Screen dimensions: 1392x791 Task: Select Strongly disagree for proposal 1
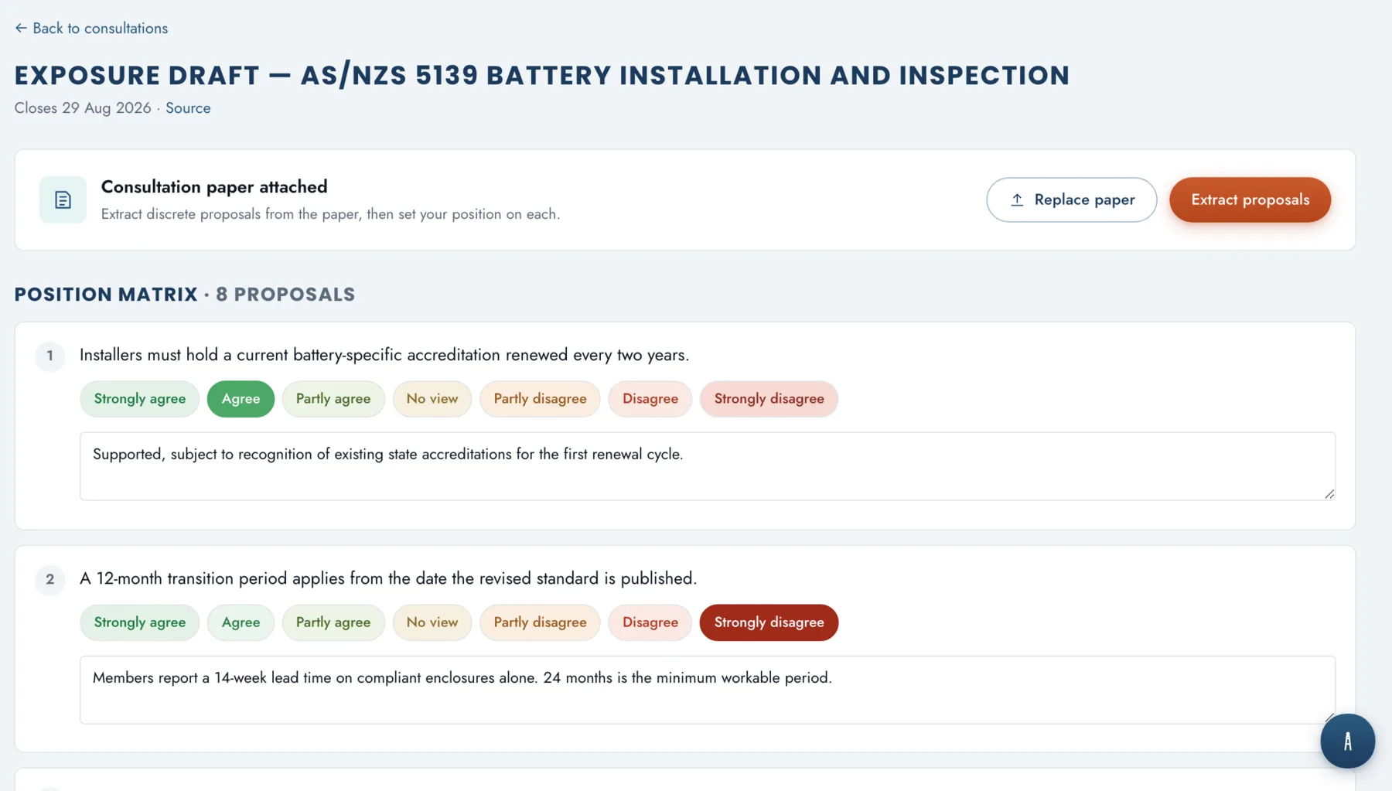[769, 399]
